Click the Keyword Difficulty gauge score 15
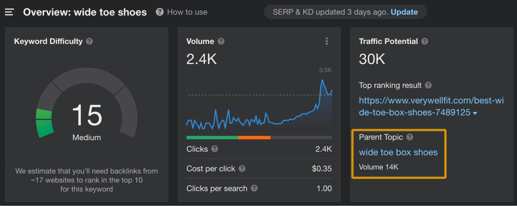The height and width of the screenshot is (206, 517). 87,115
